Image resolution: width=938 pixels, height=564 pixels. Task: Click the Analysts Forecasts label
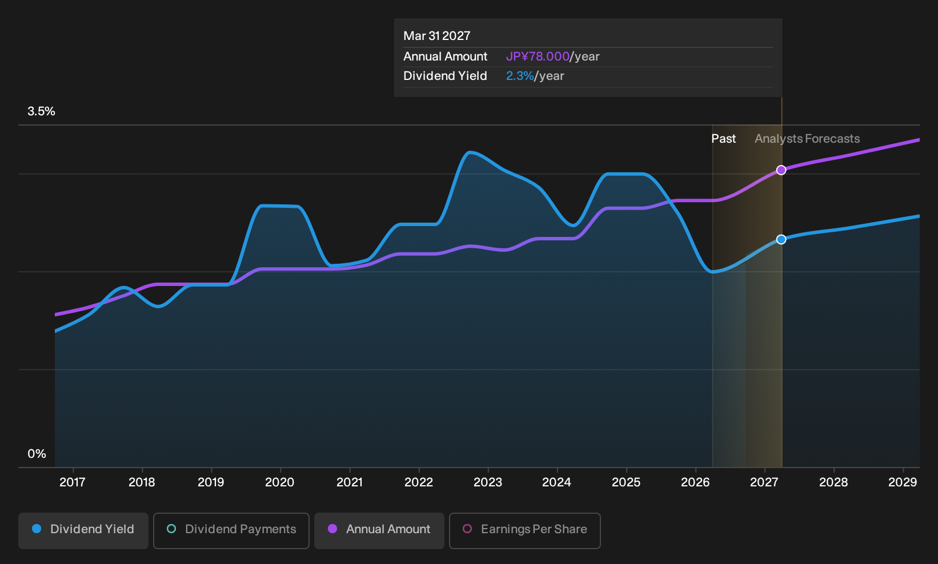click(x=807, y=139)
